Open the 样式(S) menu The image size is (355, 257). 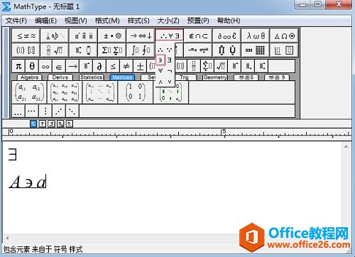[138, 21]
